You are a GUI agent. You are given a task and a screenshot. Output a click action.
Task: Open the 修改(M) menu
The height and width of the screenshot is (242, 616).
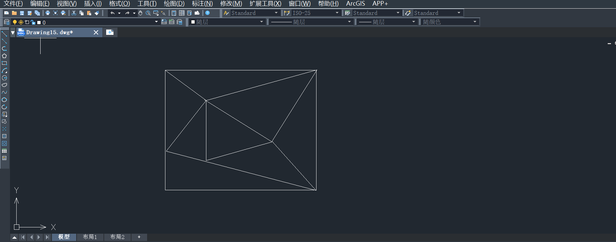[x=231, y=4]
